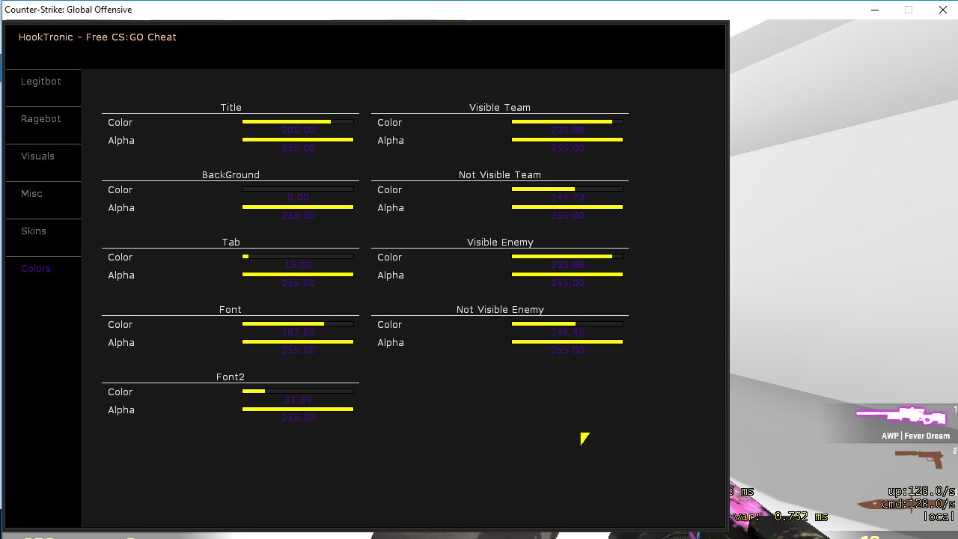This screenshot has width=958, height=539.
Task: Change the BackGround Alpha slider
Action: [298, 207]
